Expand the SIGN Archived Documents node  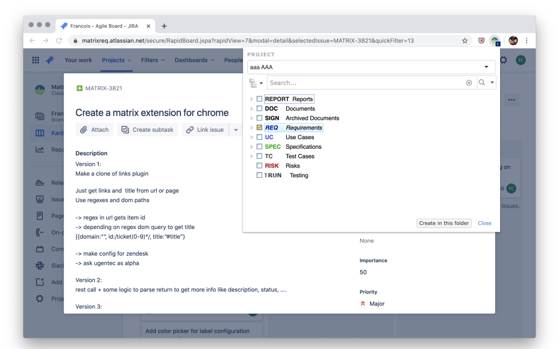(252, 118)
